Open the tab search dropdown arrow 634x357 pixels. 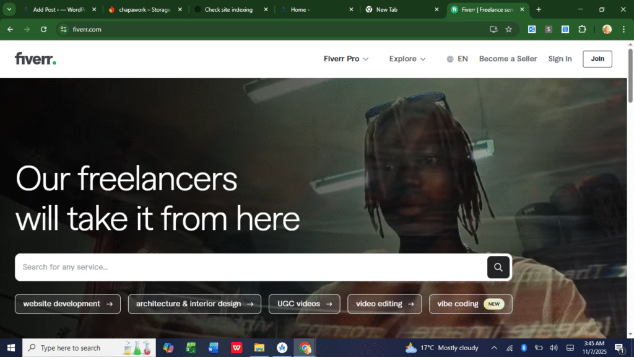9,9
